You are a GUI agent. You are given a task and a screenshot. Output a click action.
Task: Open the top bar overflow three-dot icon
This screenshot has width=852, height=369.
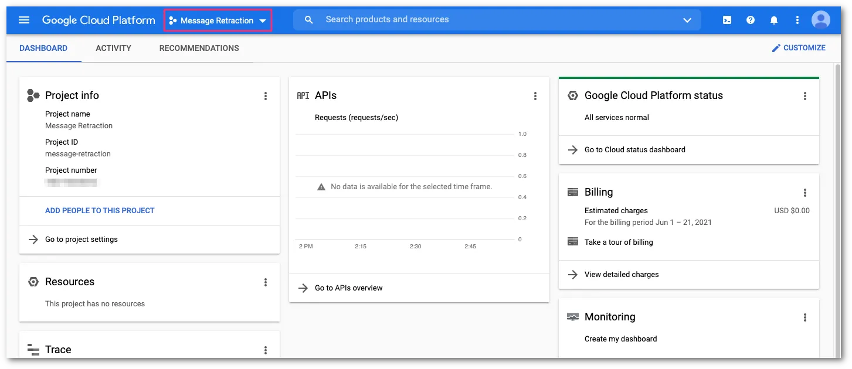pyautogui.click(x=797, y=19)
